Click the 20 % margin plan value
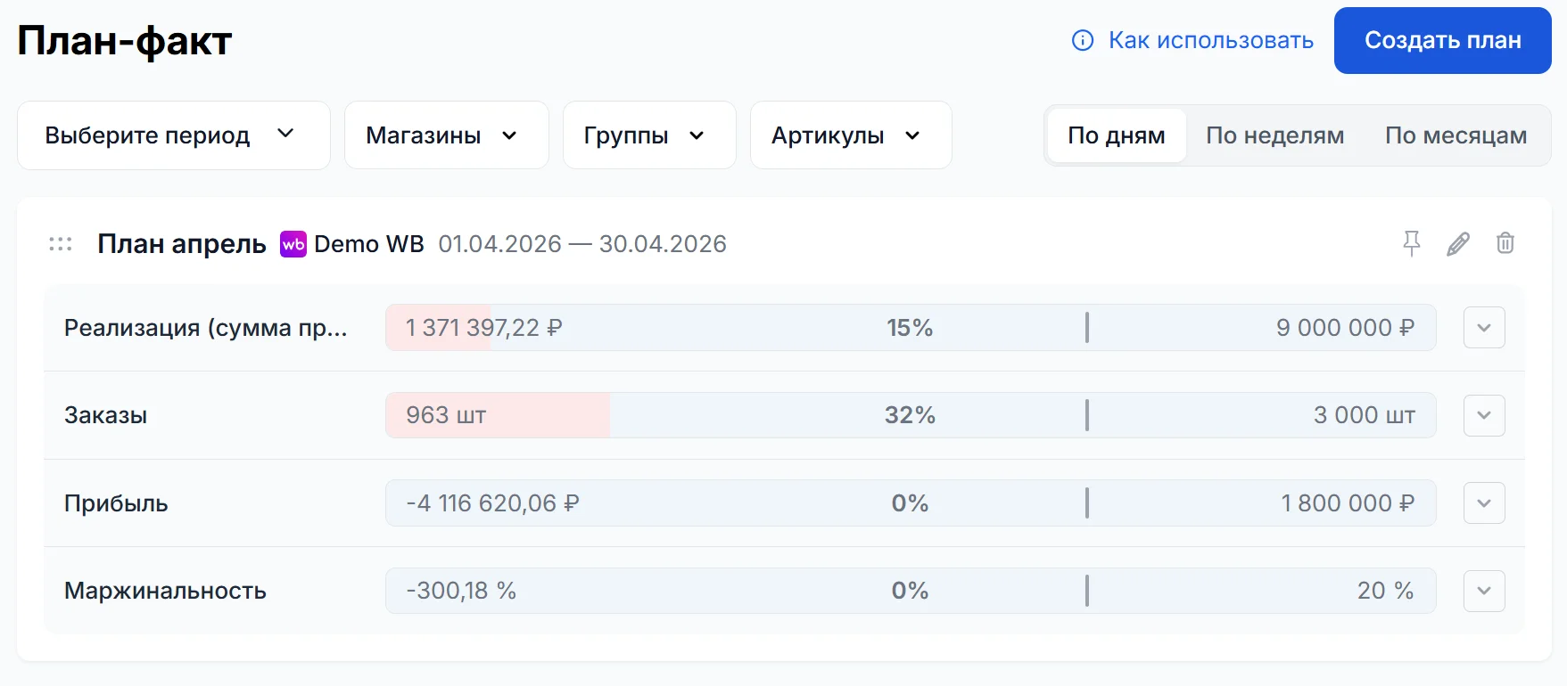1567x686 pixels. coord(1386,591)
